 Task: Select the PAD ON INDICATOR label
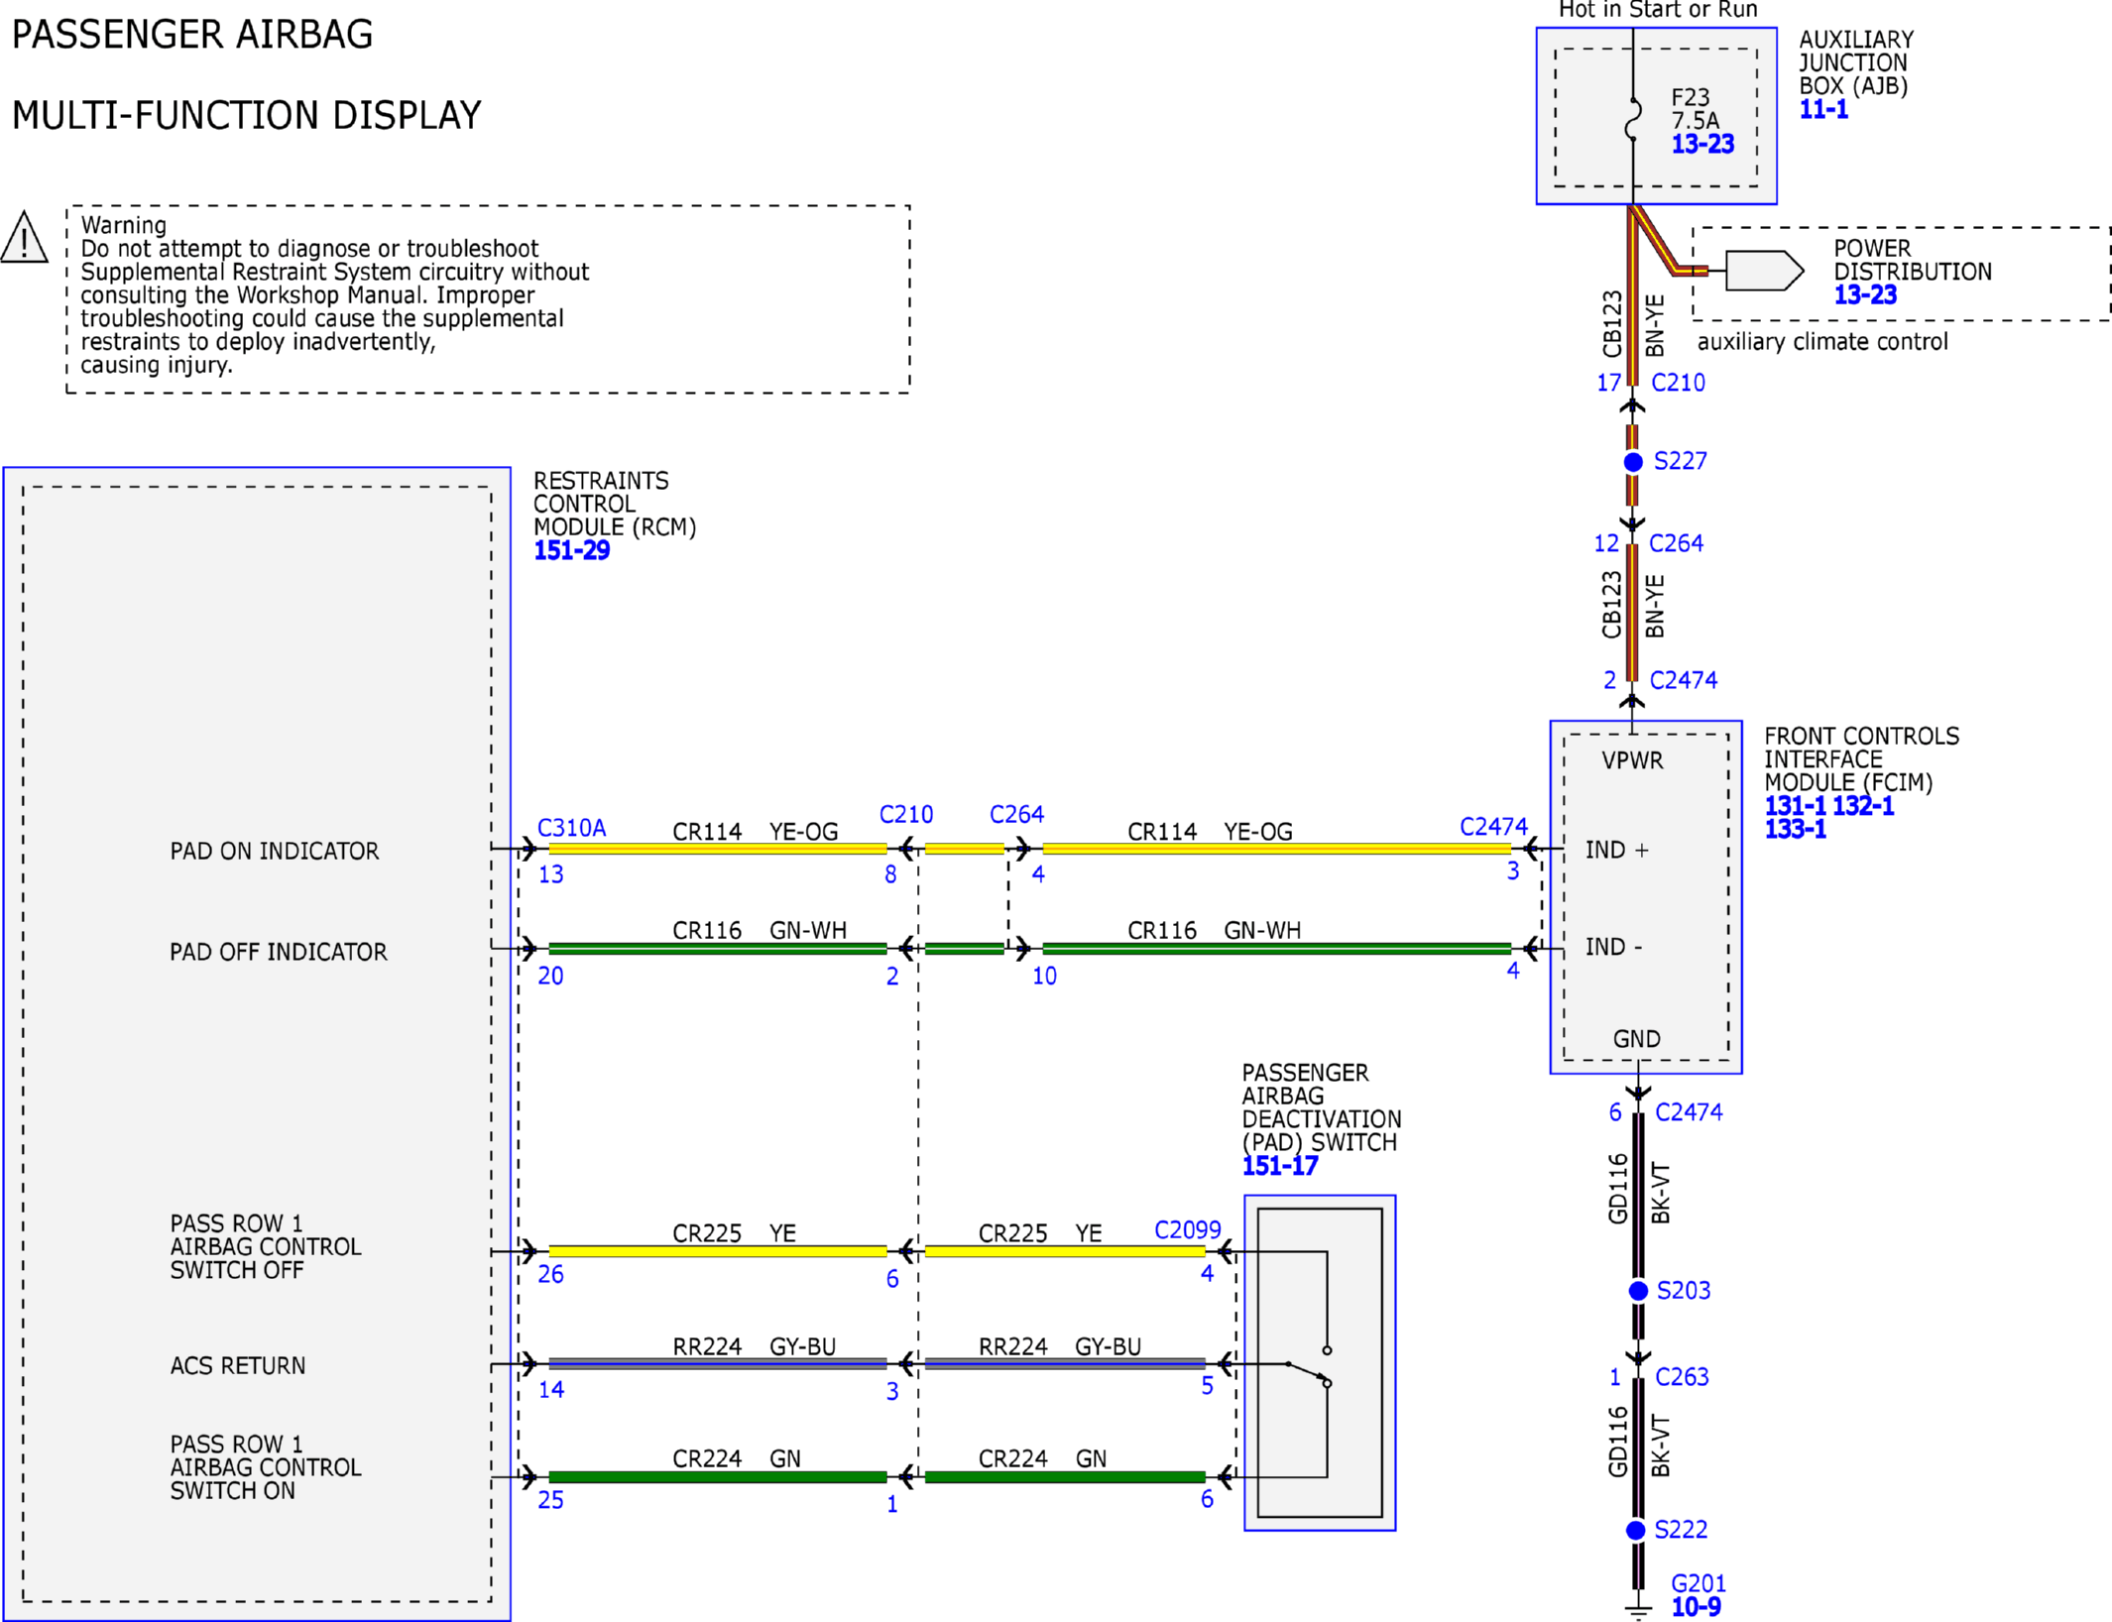(275, 852)
